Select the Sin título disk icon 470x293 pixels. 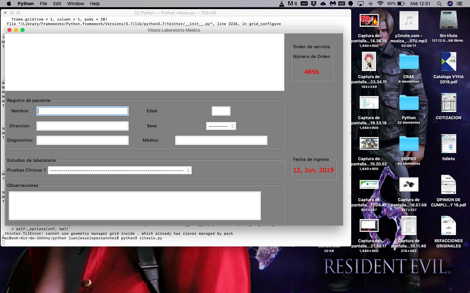tap(448, 21)
